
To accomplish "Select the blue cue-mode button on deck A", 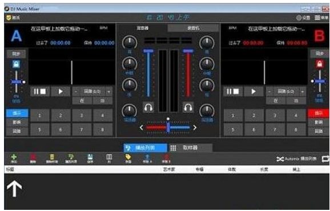I will (17, 113).
